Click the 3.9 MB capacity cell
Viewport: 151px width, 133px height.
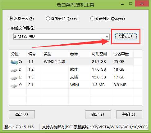(x=120, y=85)
